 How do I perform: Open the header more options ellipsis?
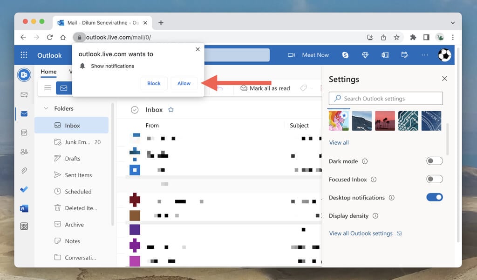pyautogui.click(x=425, y=55)
